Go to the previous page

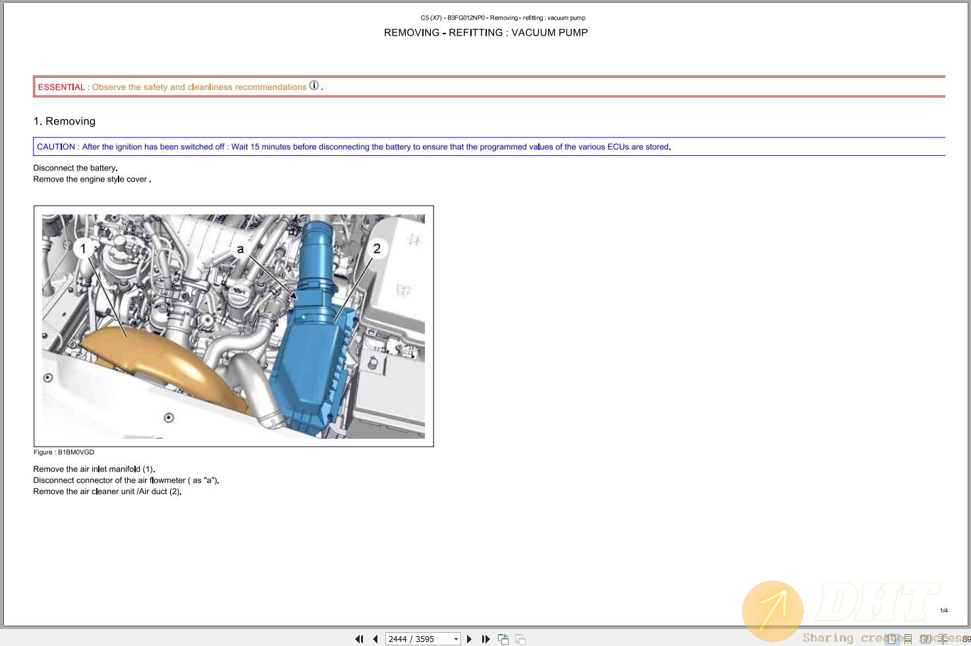tap(375, 639)
